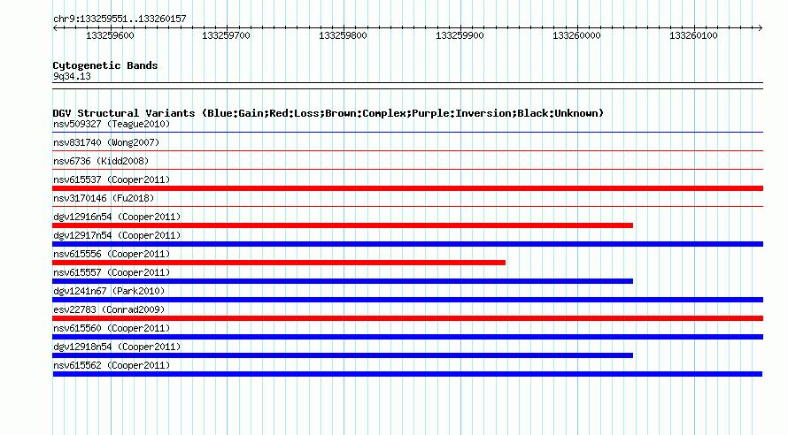Select the red bar for dgv12916n54

coord(343,225)
